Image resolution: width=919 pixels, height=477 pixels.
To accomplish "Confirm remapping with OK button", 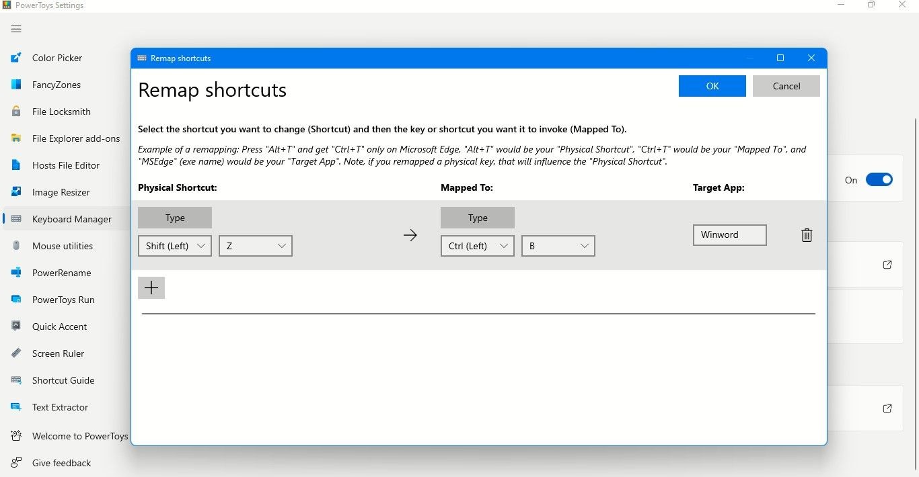I will coord(712,86).
